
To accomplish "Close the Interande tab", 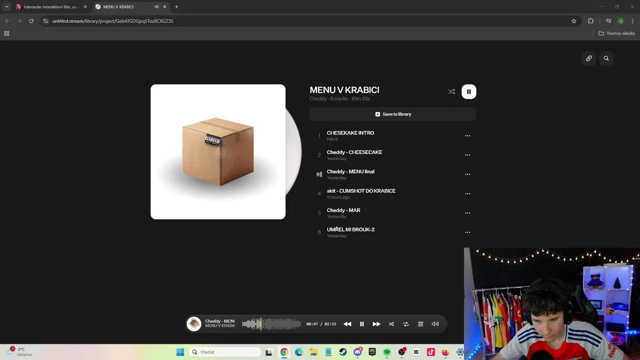I will 85,7.
